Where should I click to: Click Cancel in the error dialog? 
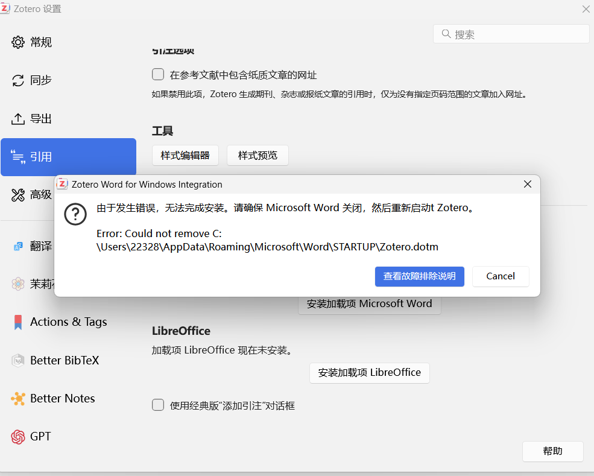point(501,276)
